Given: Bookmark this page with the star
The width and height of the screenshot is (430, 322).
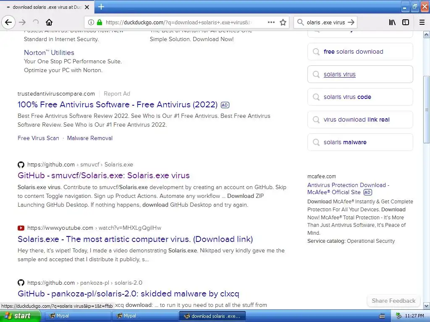Looking at the screenshot, I should point(283,22).
